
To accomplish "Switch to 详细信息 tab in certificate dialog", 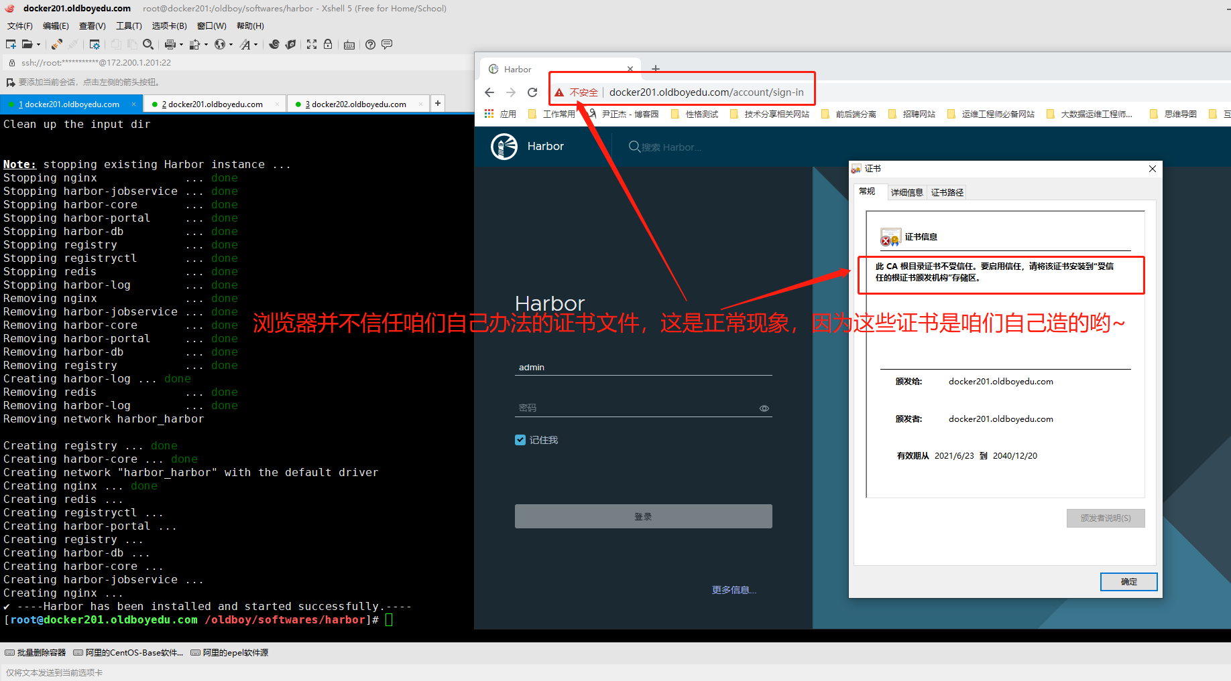I will coord(906,192).
